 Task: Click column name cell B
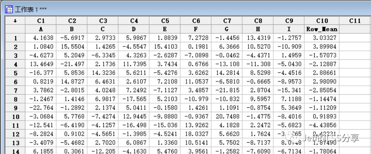point(72,29)
